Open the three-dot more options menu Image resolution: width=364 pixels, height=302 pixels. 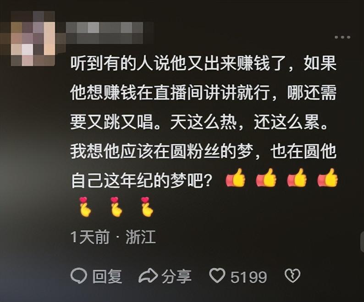(x=342, y=37)
